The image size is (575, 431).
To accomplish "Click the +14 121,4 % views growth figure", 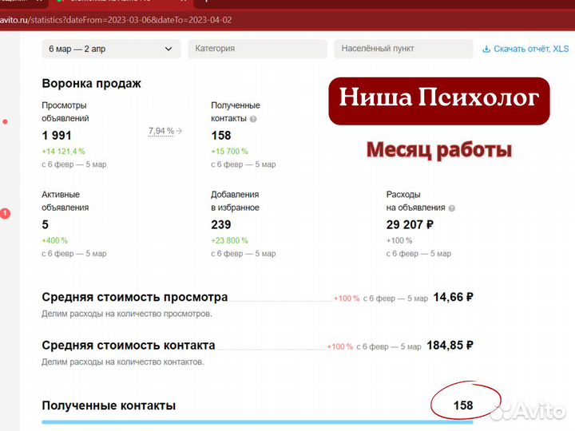I will pos(63,151).
